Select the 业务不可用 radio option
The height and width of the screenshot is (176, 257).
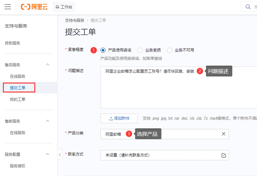(x=170, y=50)
